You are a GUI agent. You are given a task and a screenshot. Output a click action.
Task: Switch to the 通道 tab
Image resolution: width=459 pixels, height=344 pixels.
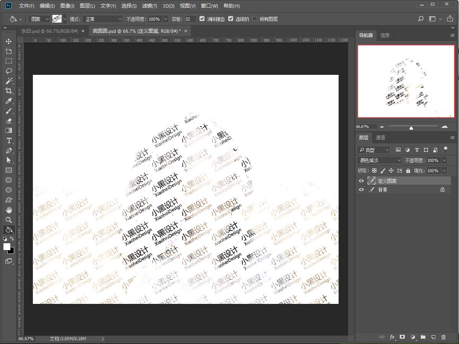[x=380, y=138]
